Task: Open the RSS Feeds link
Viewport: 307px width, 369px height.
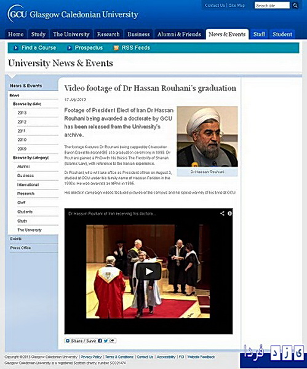Action: [x=136, y=48]
